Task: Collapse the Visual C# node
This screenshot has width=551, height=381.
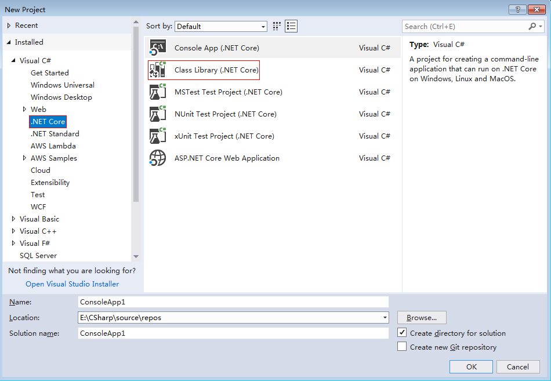Action: click(x=13, y=60)
